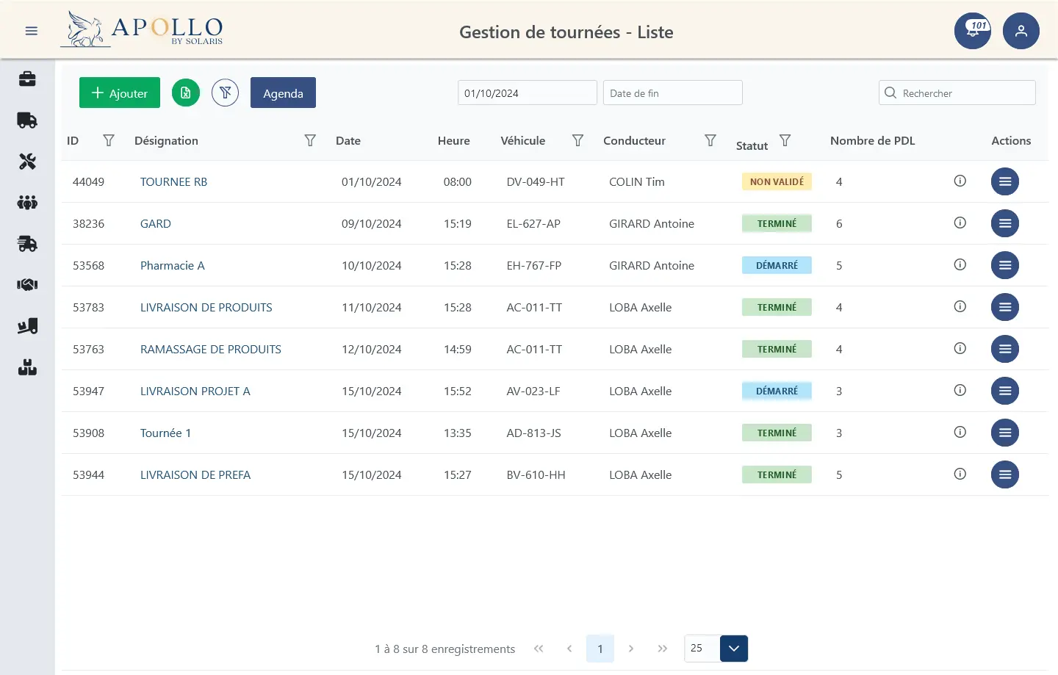
Task: Sort by the Heure column header
Action: pos(454,140)
